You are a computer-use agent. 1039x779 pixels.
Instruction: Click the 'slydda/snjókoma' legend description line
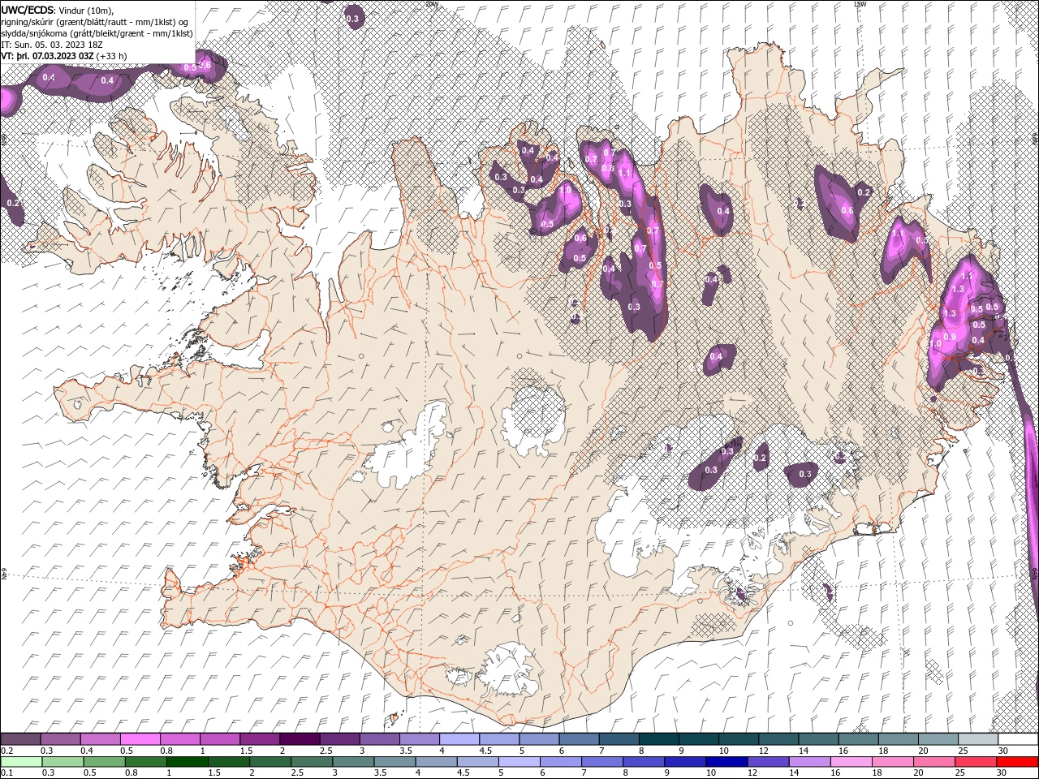pyautogui.click(x=97, y=33)
